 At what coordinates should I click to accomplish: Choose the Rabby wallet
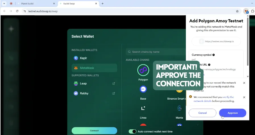pos(94,93)
